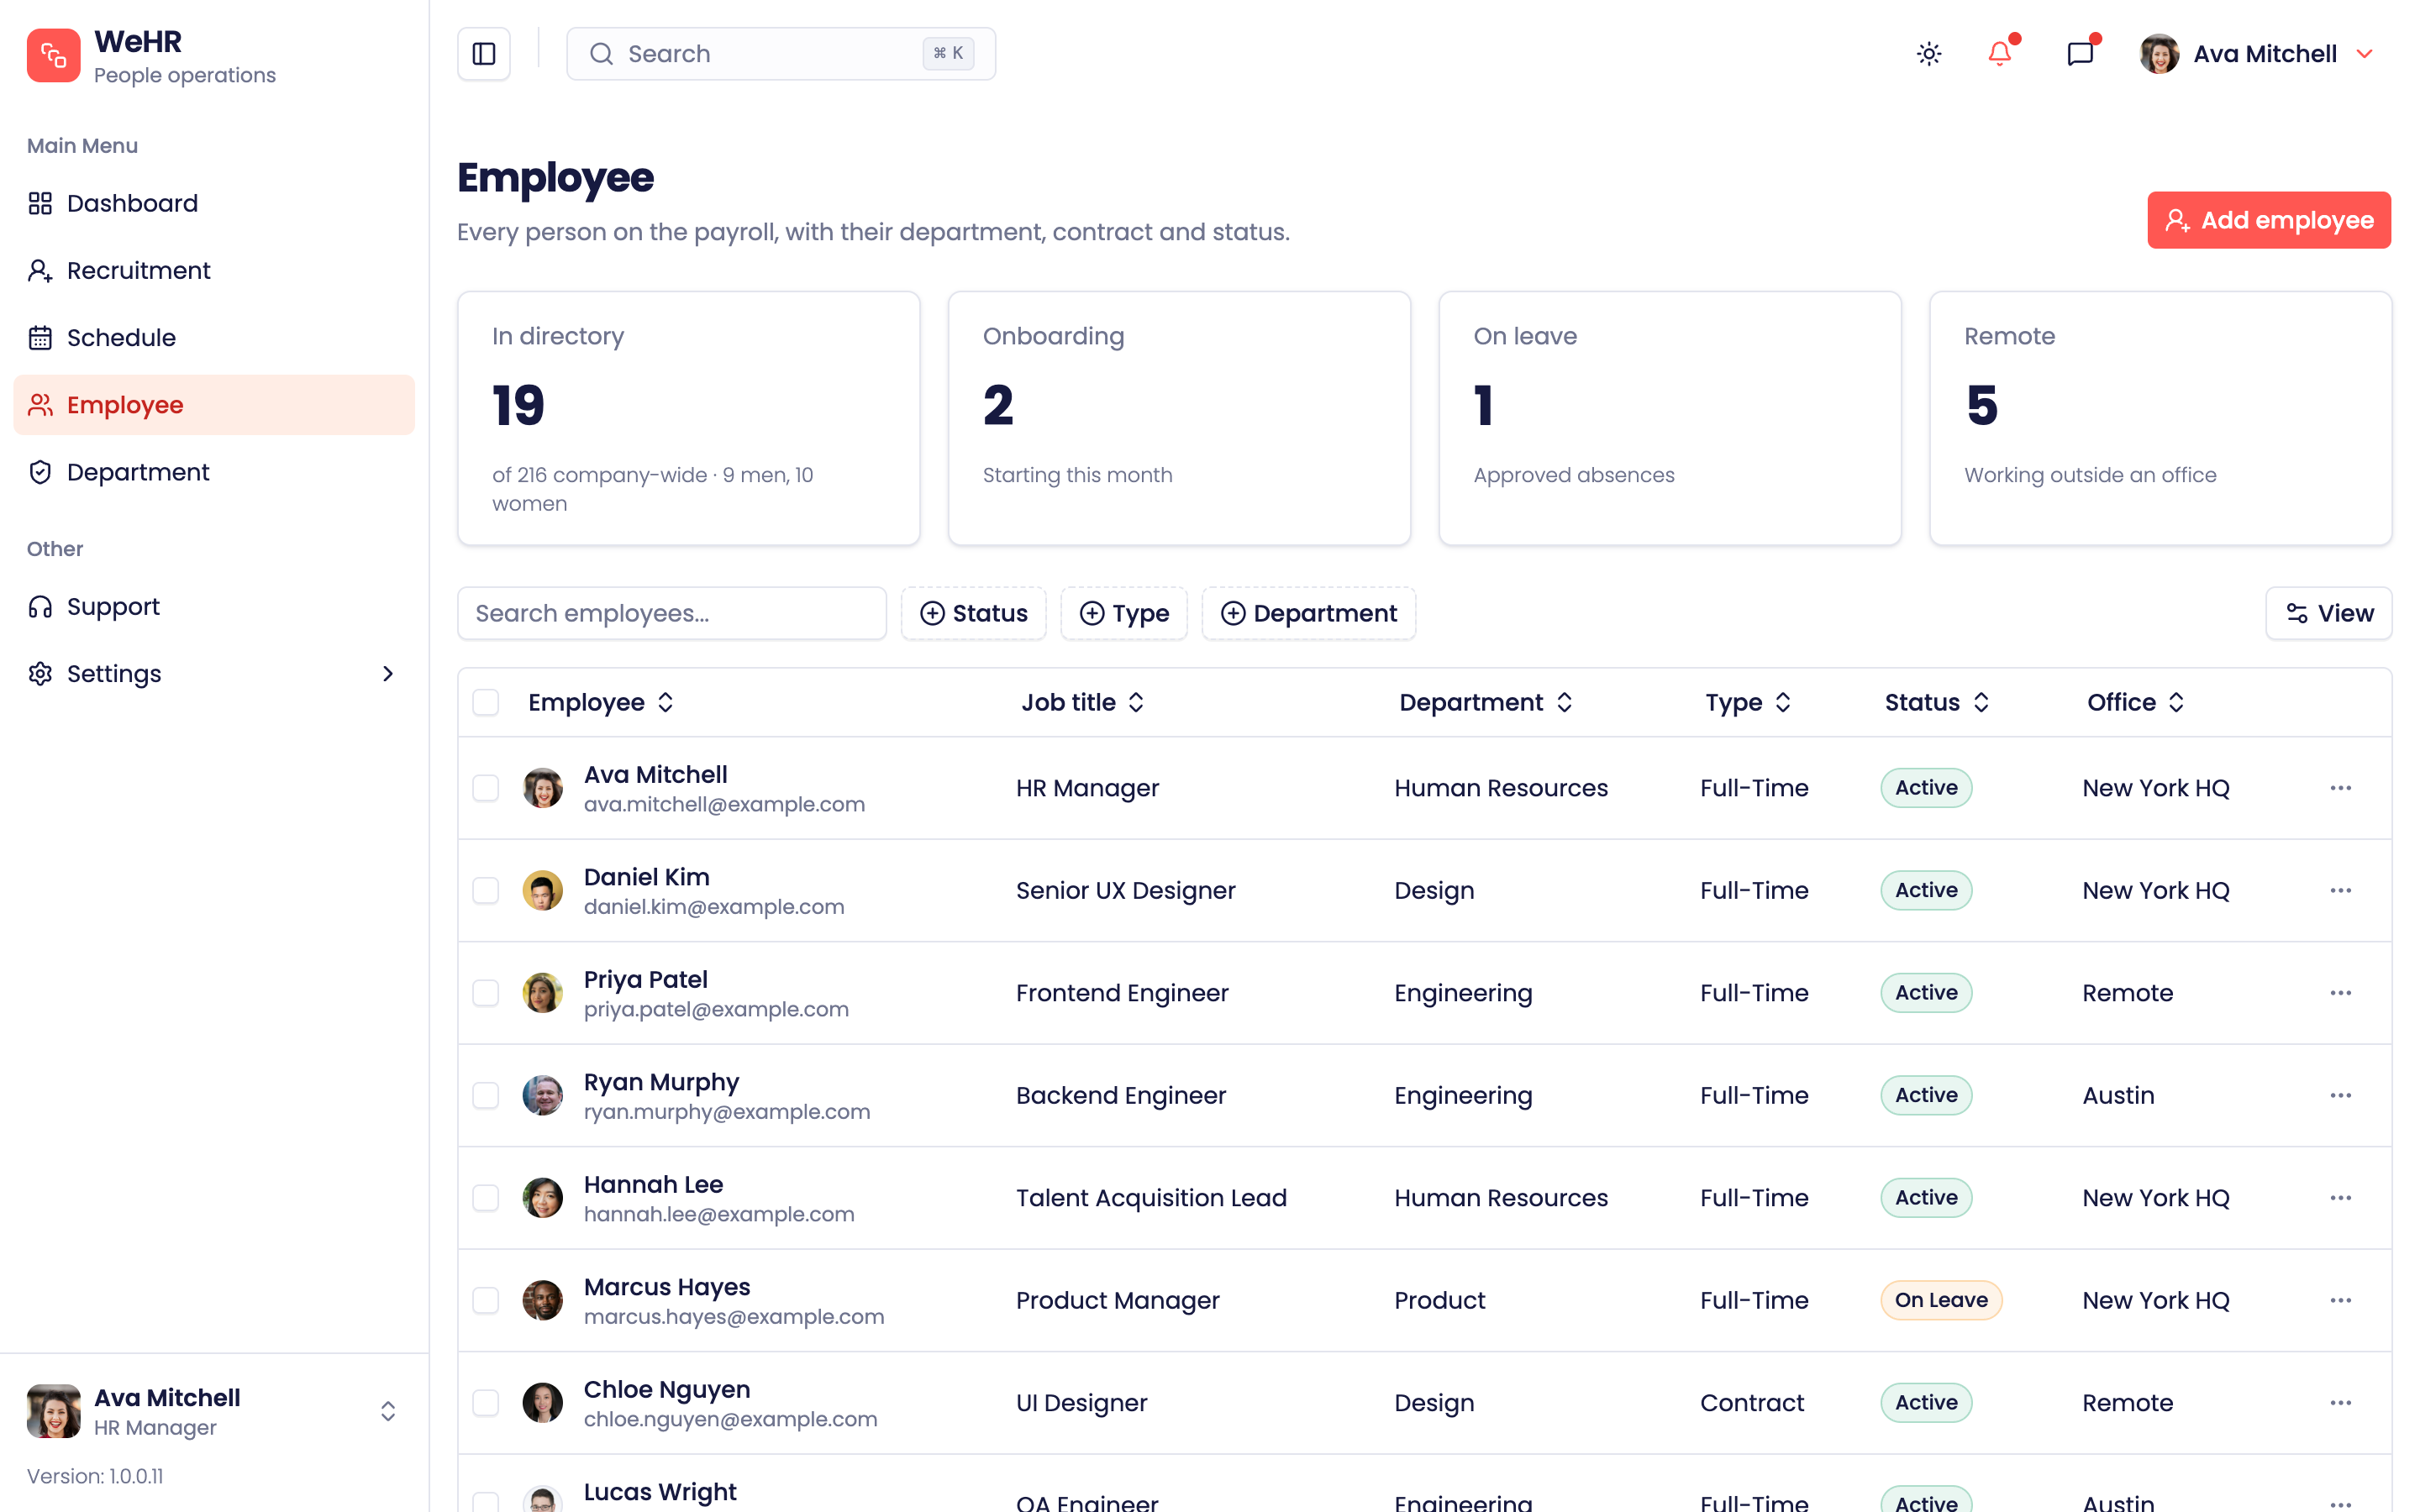Open row actions for Ava Mitchell
Screen dimensions: 2420x1512
[x=2340, y=788]
